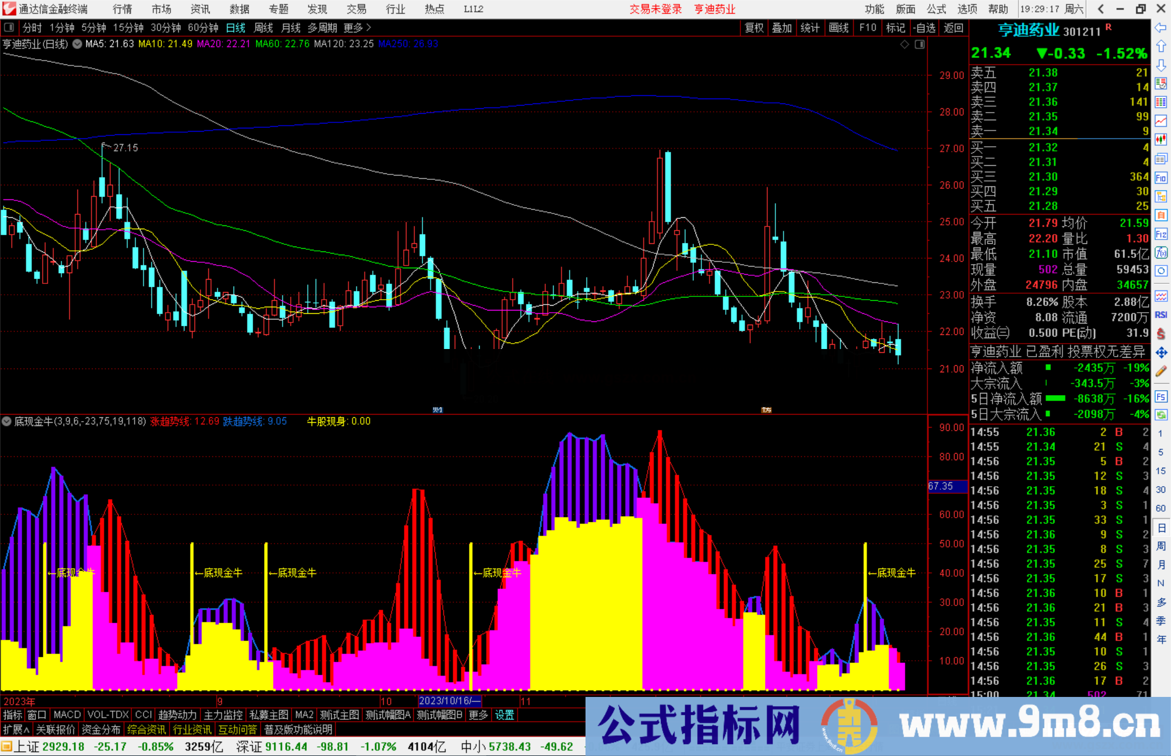Open the 更多 dropdown in the indicator tab row

[478, 715]
